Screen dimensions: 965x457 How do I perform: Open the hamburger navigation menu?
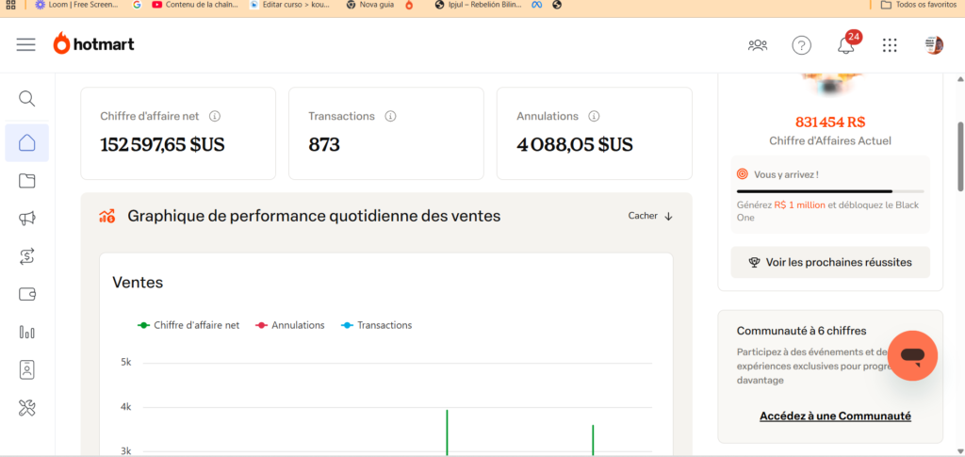point(25,44)
